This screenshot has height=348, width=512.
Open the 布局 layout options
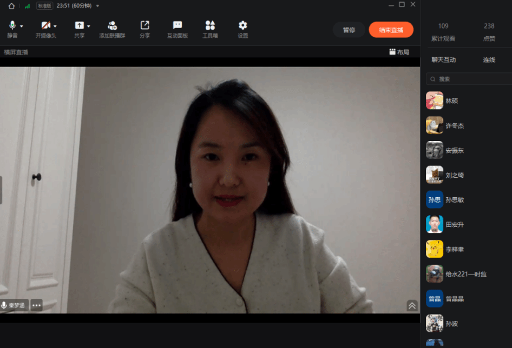click(x=399, y=52)
